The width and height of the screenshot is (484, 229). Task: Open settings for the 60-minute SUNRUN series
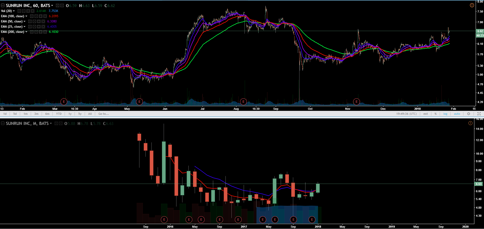pyautogui.click(x=62, y=5)
